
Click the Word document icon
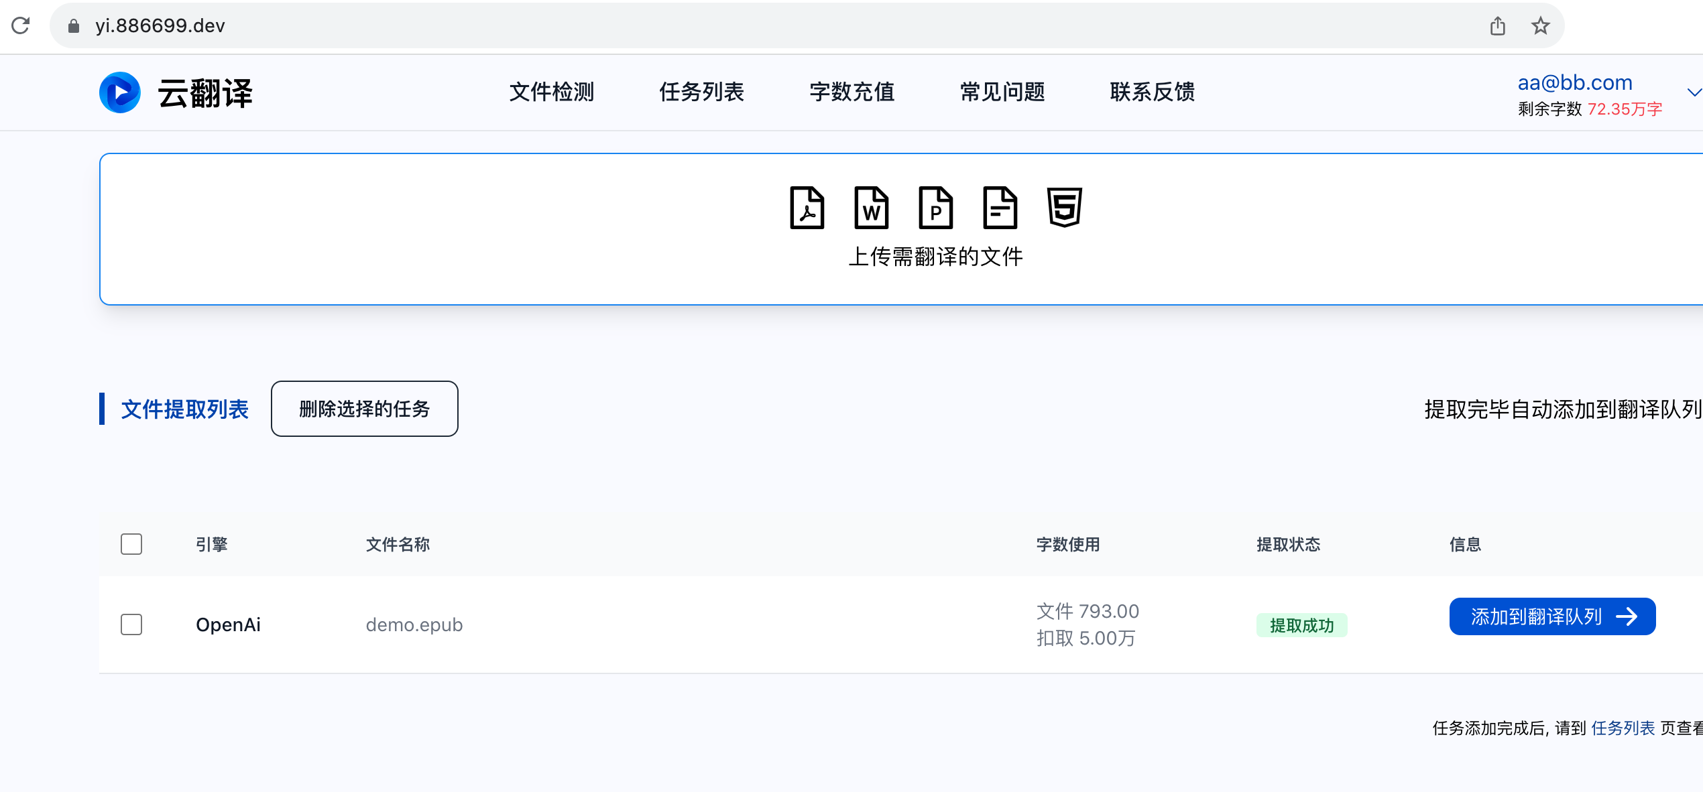click(x=871, y=208)
